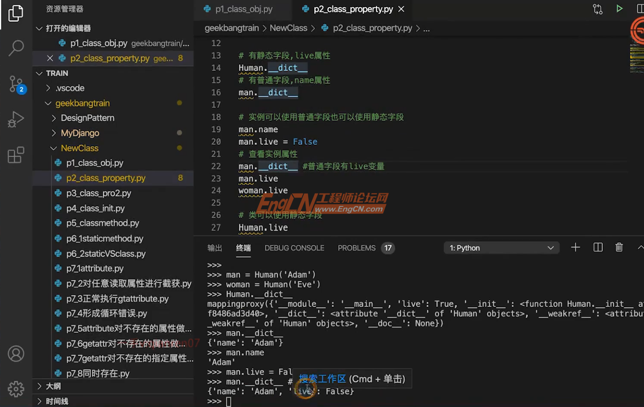This screenshot has height=407, width=644.
Task: Run the Python file with the play button
Action: [x=620, y=8]
